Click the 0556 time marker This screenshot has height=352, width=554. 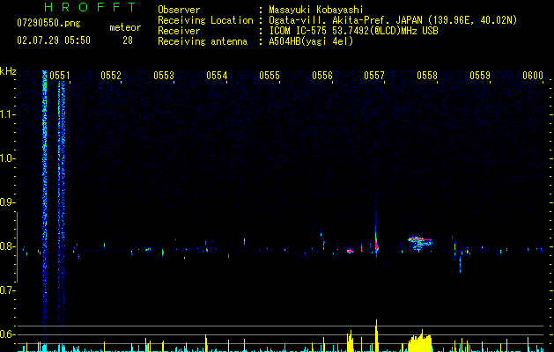click(x=322, y=76)
